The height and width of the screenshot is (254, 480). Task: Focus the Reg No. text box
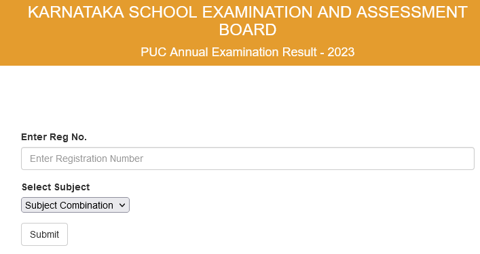(247, 158)
